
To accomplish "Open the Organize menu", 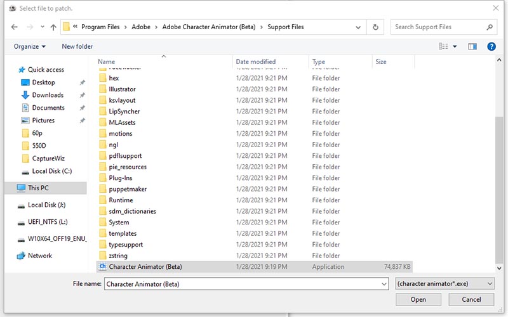I will pyautogui.click(x=29, y=46).
